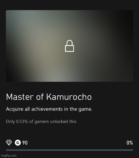The height and width of the screenshot is (158, 139).
Task: Click the 0% completion percentage
Action: point(130,143)
